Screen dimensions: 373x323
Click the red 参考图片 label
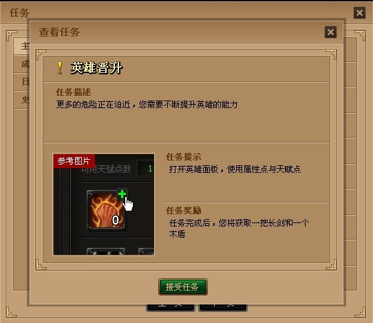74,161
